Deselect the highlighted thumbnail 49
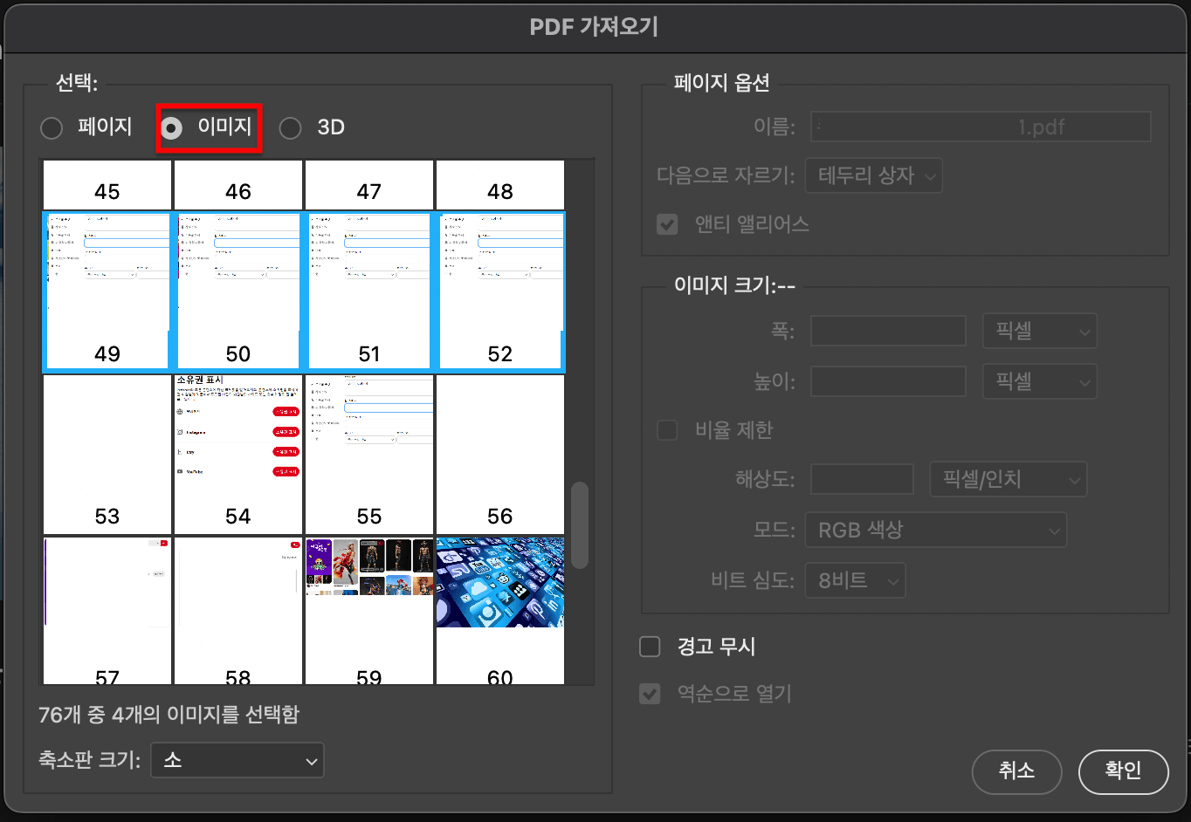Image resolution: width=1191 pixels, height=822 pixels. pos(107,291)
